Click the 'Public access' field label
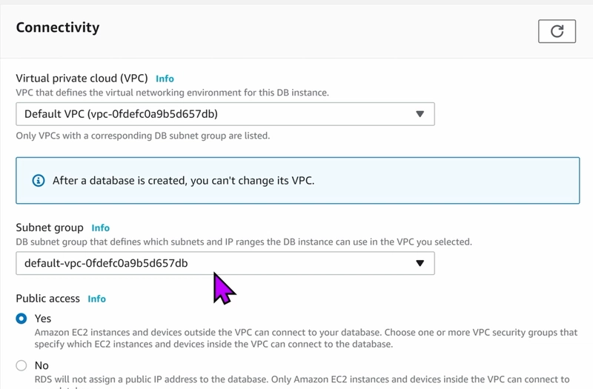Viewport: 593px width, 389px height. pyautogui.click(x=47, y=299)
